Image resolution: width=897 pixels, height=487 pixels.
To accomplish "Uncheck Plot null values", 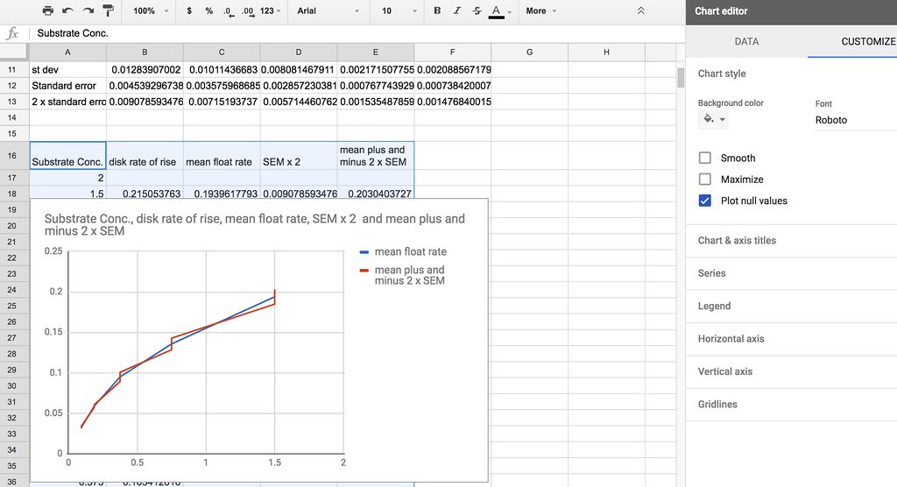I will [705, 201].
